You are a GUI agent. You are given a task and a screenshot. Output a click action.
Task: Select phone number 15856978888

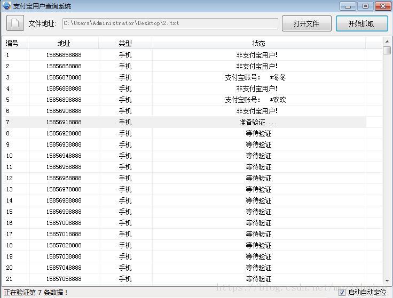tap(64, 189)
